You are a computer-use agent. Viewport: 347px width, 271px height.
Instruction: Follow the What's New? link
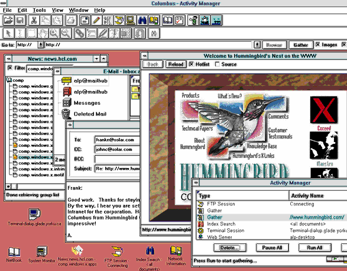[229, 96]
